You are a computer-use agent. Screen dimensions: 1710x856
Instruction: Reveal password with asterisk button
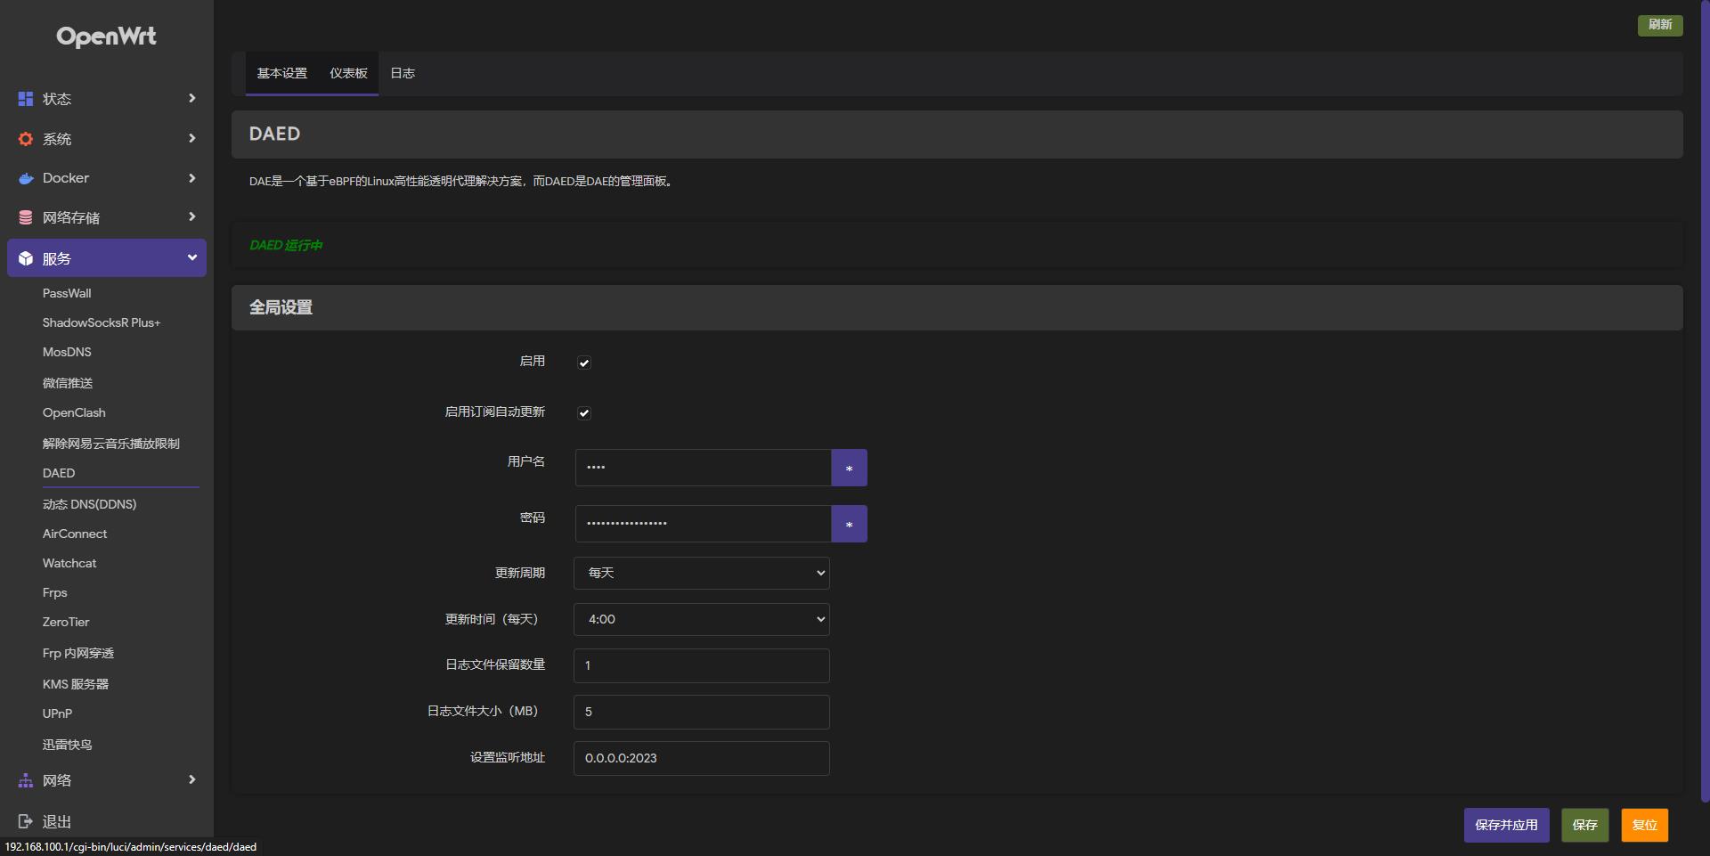tap(849, 524)
